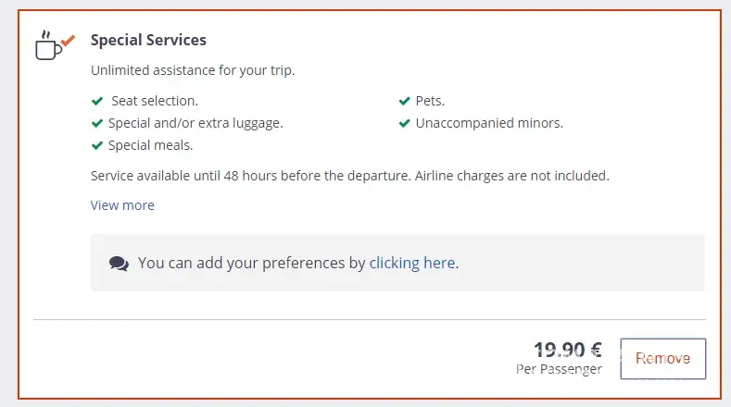Click the Seat selection text
The width and height of the screenshot is (731, 407).
(155, 101)
